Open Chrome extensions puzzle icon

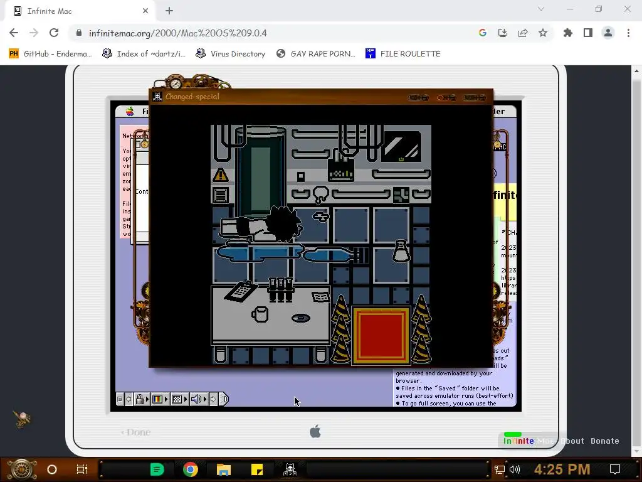pyautogui.click(x=568, y=33)
